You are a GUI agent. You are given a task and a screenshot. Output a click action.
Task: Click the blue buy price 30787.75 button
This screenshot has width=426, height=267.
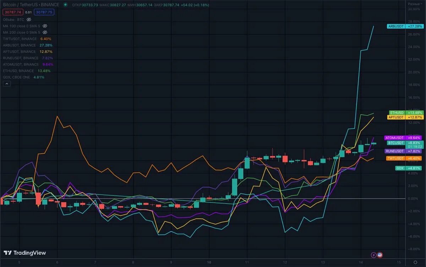pos(44,12)
